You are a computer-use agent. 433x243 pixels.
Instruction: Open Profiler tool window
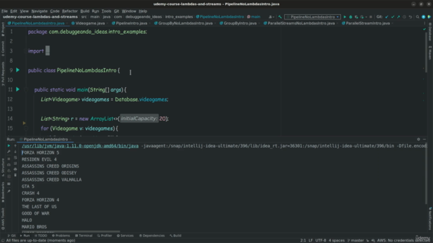coord(104,236)
